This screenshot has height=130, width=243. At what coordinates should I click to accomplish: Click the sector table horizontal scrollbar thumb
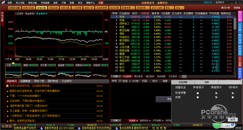pos(184,77)
